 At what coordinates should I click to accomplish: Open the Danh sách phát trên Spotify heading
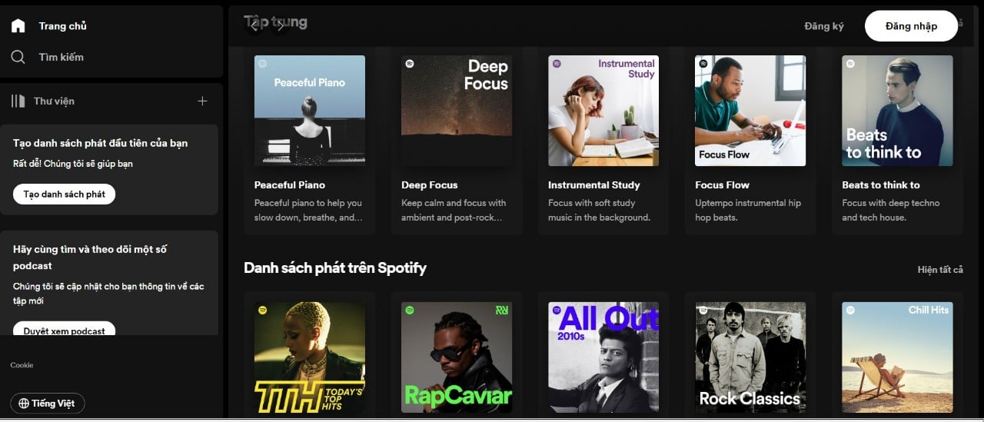pyautogui.click(x=335, y=267)
